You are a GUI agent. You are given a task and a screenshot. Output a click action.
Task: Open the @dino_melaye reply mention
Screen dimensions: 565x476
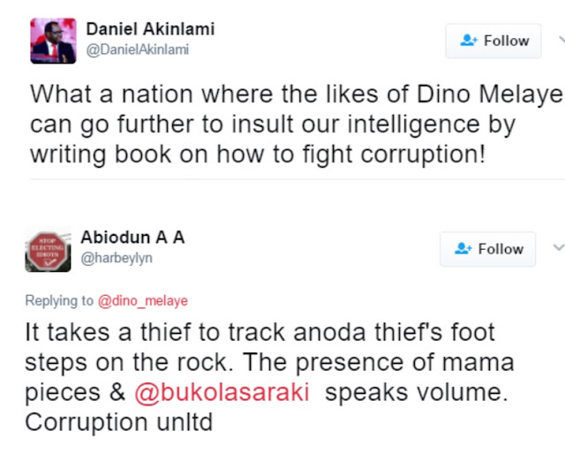tap(142, 300)
